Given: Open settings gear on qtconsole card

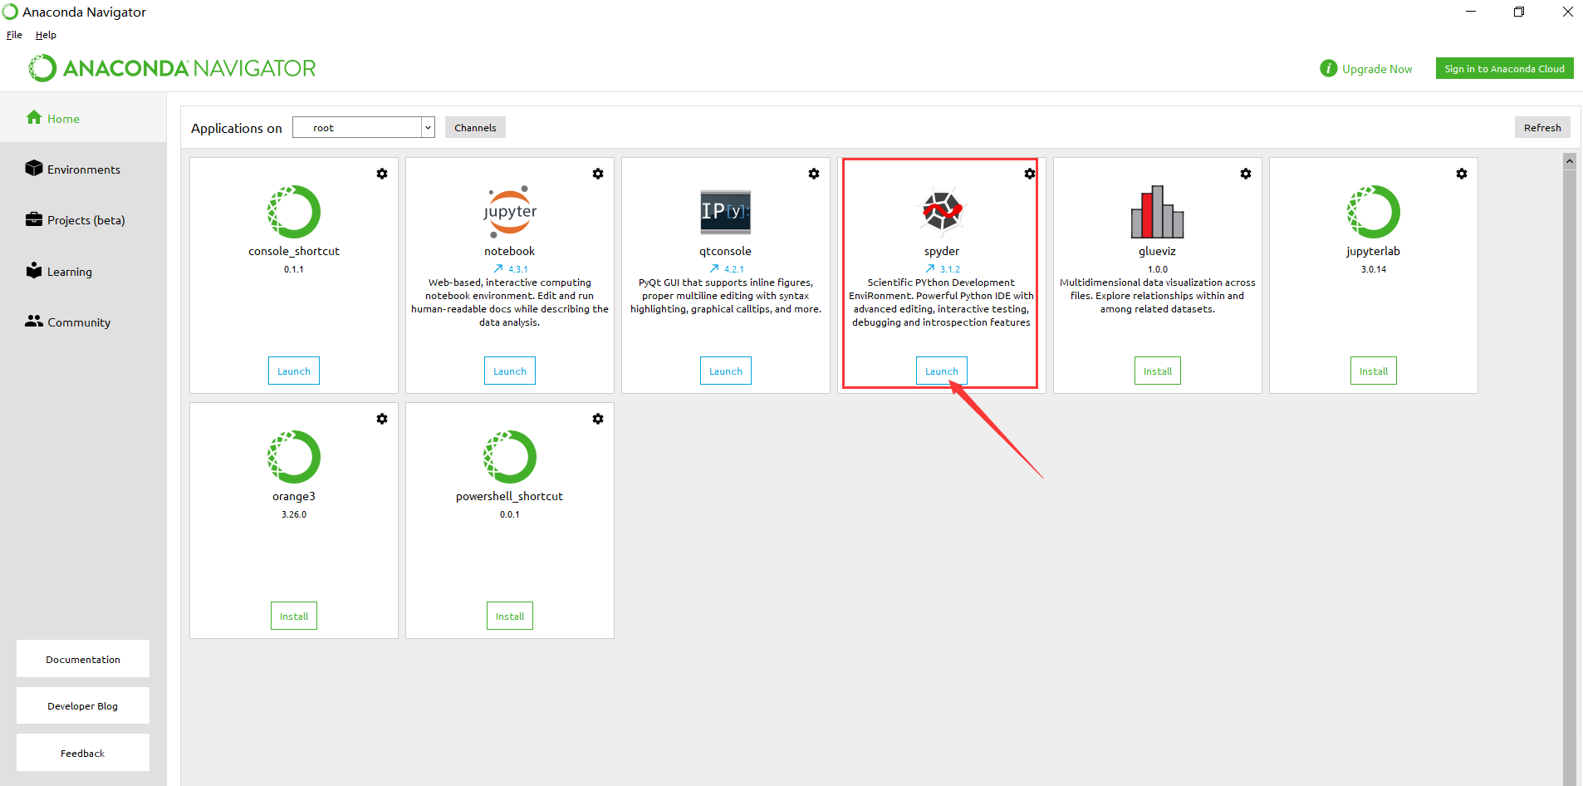Looking at the screenshot, I should tap(814, 174).
